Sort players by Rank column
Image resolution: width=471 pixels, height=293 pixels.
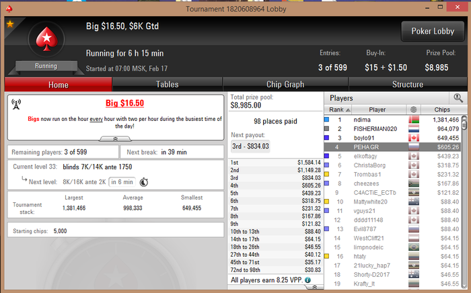point(338,110)
